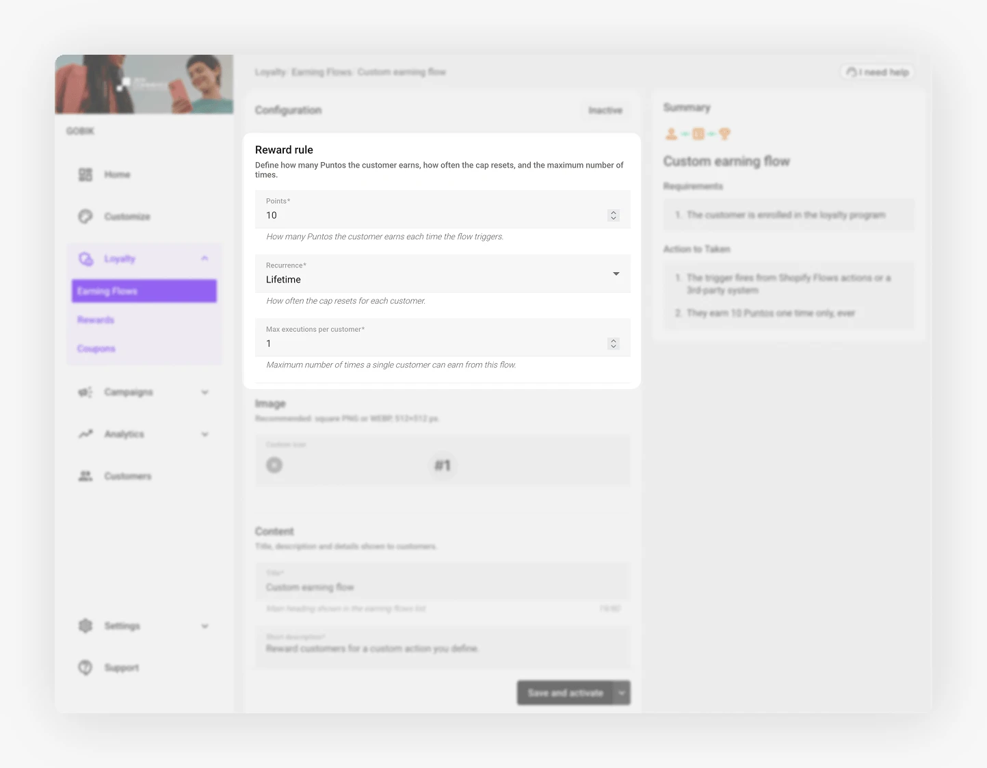Viewport: 987px width, 768px height.
Task: Click the I need help button
Action: coord(877,72)
